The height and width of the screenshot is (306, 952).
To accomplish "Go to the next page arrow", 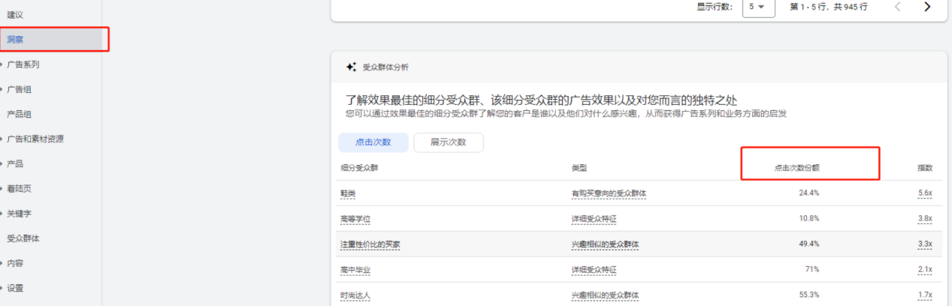I will pyautogui.click(x=927, y=7).
